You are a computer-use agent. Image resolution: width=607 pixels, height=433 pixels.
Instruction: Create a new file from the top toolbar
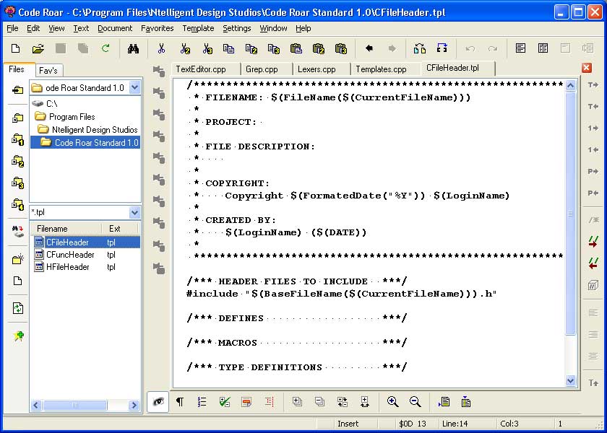15,49
